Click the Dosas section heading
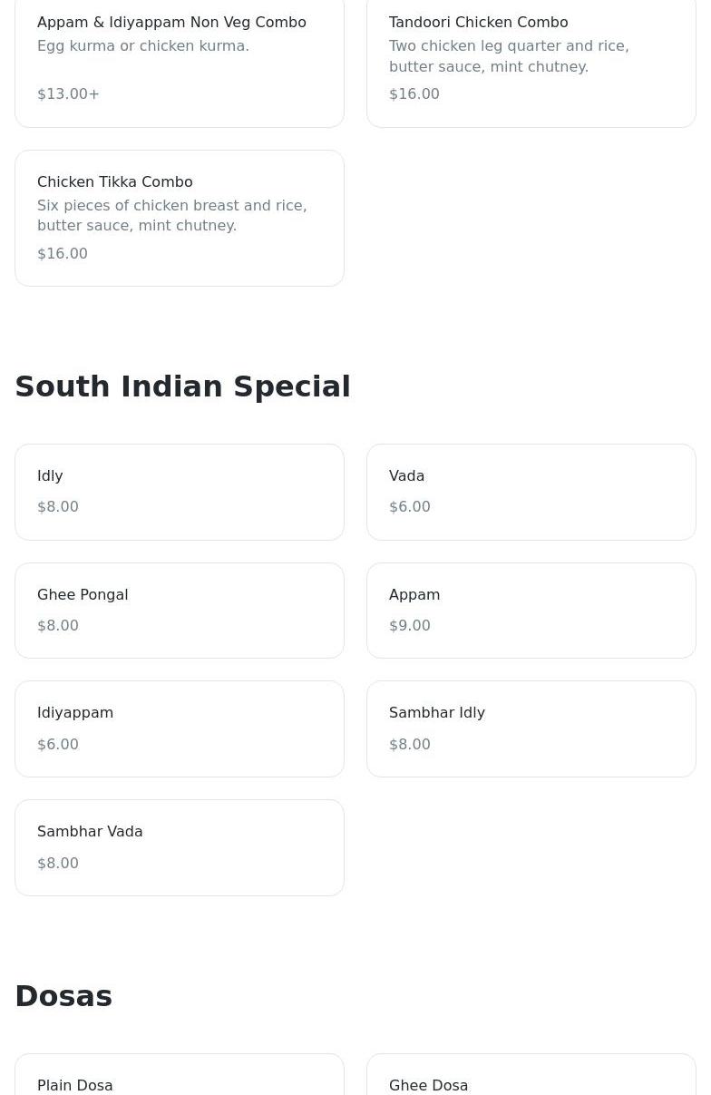The width and height of the screenshot is (711, 1095). pos(63,996)
